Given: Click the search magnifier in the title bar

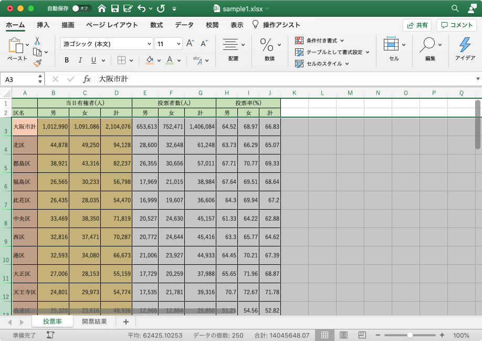Looking at the screenshot, I should click(x=455, y=8).
